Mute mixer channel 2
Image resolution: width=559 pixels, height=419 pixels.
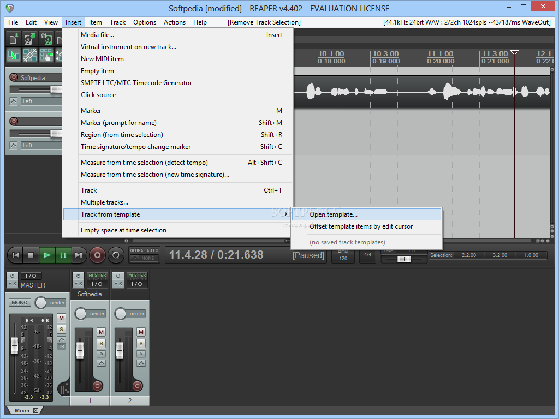click(141, 332)
